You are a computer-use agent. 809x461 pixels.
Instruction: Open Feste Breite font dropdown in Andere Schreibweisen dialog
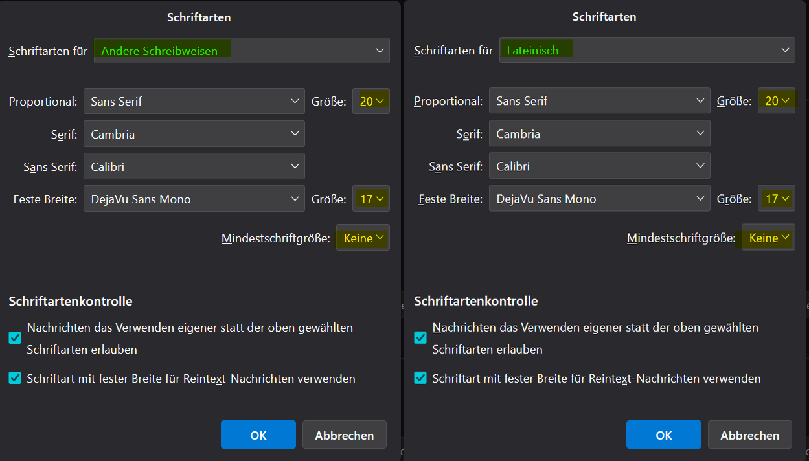(x=194, y=199)
